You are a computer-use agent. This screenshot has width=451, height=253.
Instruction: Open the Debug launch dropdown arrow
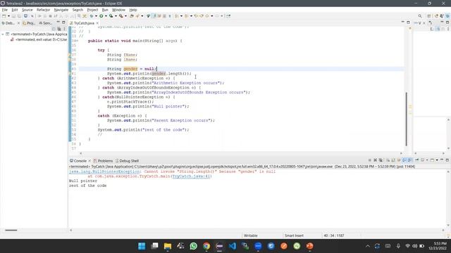pyautogui.click(x=96, y=16)
